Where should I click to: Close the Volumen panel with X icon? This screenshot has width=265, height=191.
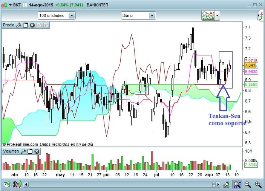(x=37, y=151)
